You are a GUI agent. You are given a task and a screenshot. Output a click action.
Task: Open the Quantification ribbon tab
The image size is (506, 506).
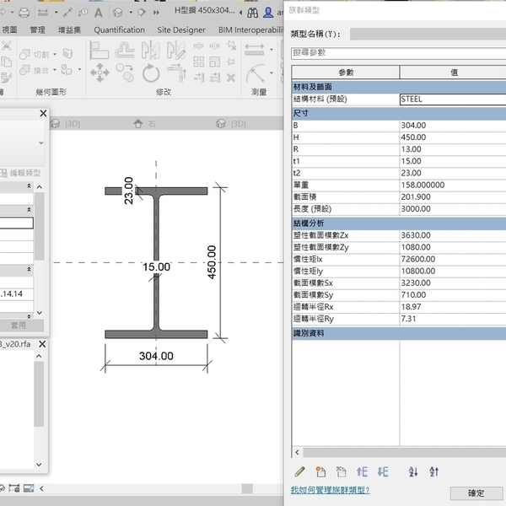119,30
